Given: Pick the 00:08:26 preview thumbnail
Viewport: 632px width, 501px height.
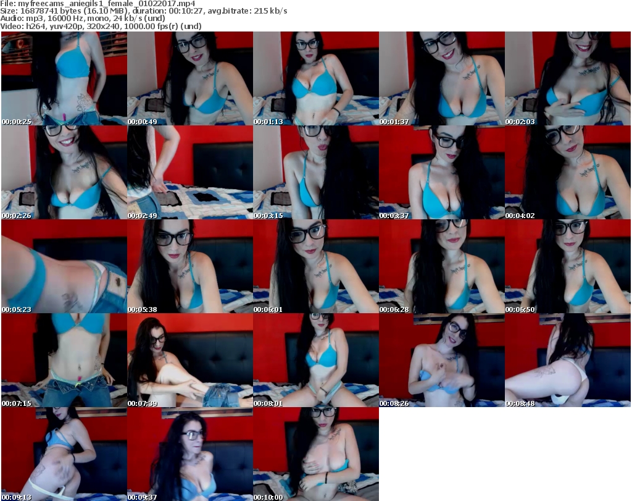Looking at the screenshot, I should [442, 360].
